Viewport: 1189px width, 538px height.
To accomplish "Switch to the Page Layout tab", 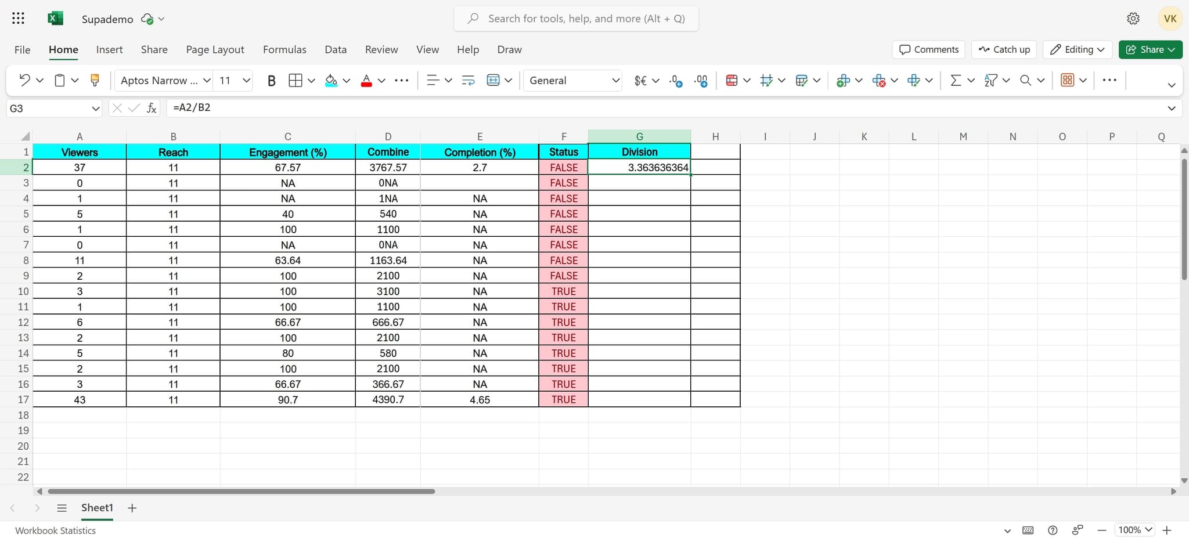I will [215, 49].
